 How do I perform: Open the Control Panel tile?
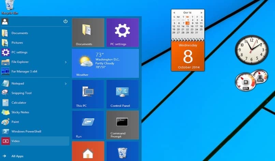point(122,94)
